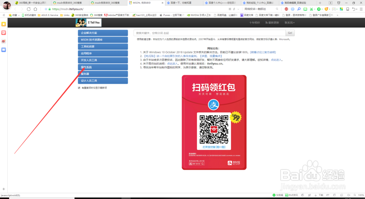Image resolution: width=365 pixels, height=199 pixels.
Task: Add sidebar item with bottom plus icon
Action: tap(4, 189)
